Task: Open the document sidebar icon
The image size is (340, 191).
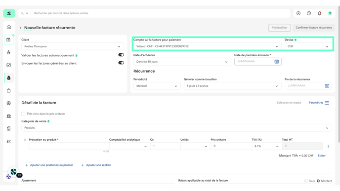Action: (9, 129)
